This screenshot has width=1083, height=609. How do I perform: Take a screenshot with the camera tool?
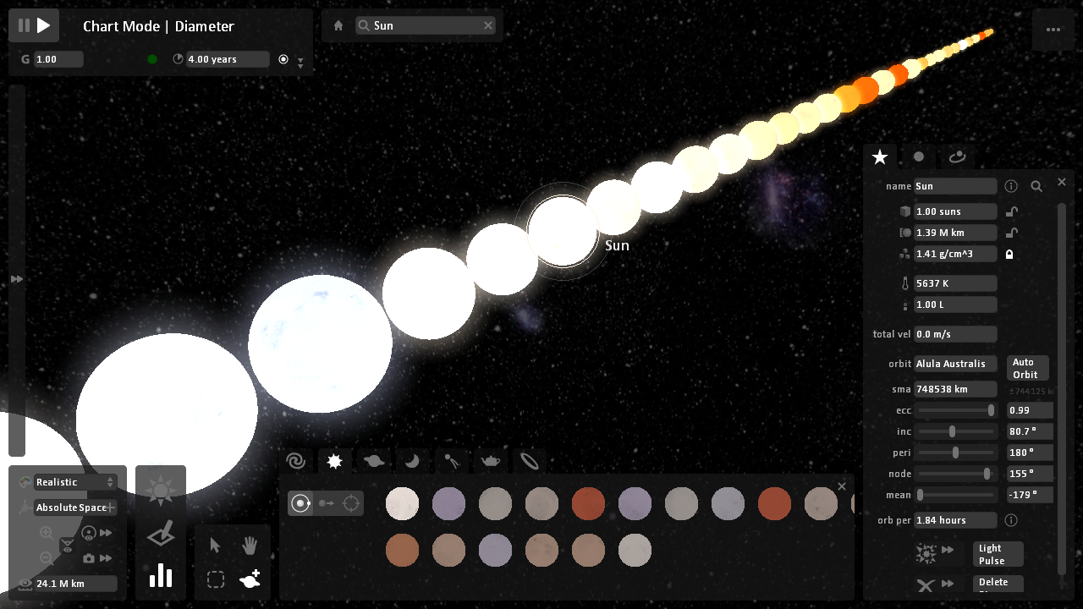[90, 558]
